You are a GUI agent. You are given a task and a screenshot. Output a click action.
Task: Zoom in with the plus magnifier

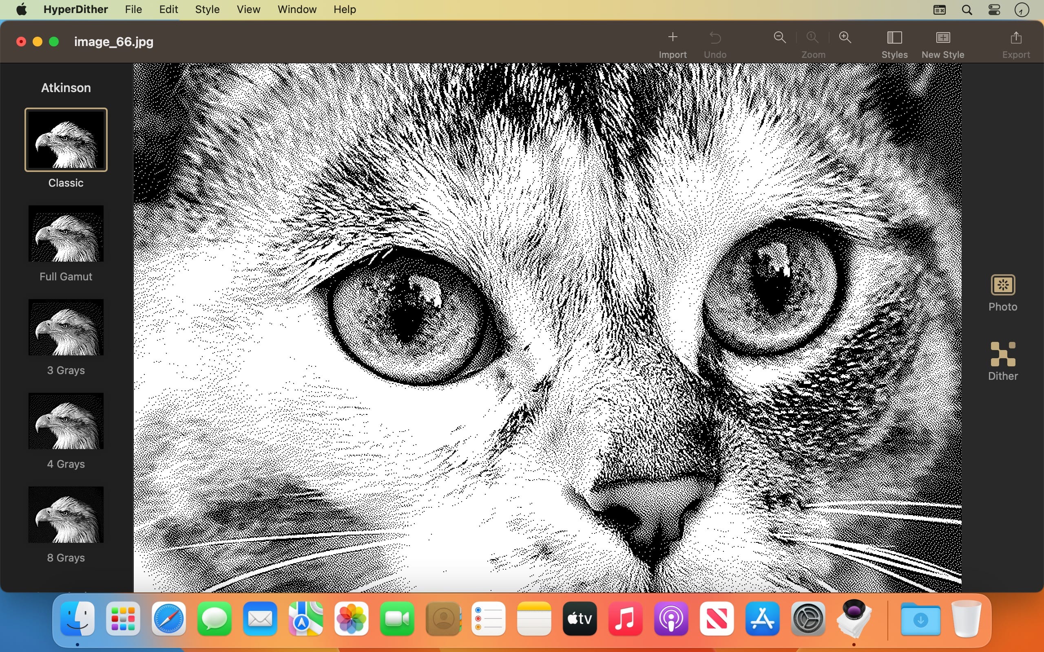point(845,37)
